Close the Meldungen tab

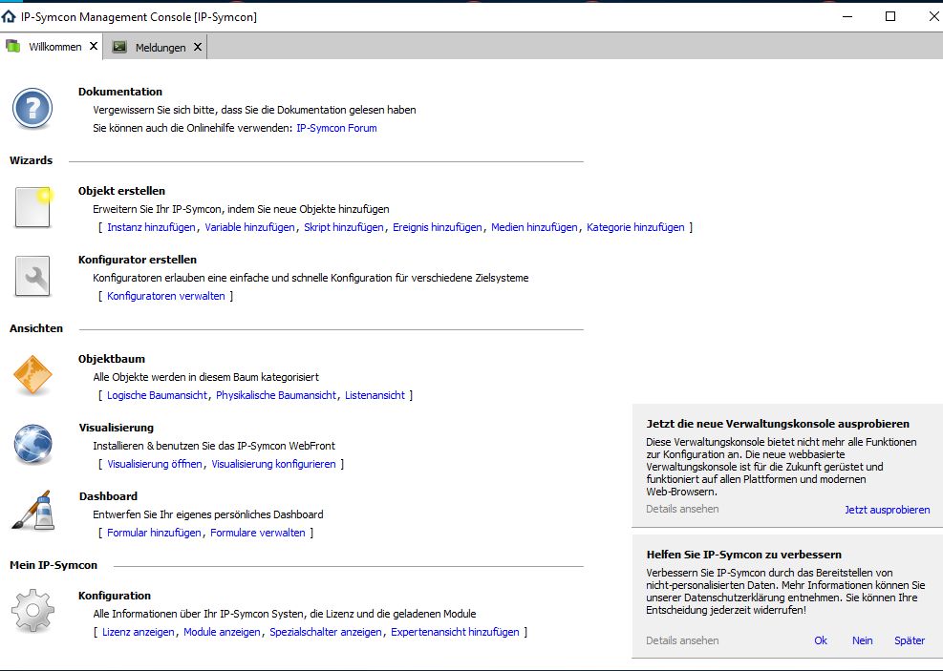[198, 47]
